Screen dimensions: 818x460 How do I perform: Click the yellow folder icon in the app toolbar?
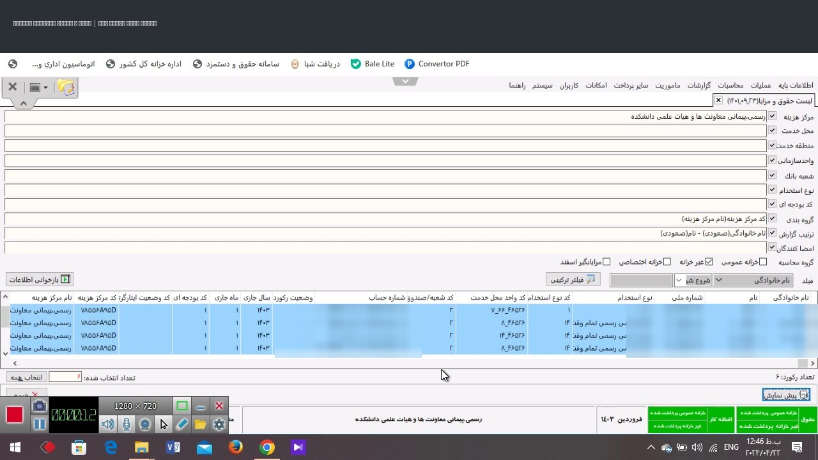(66, 87)
